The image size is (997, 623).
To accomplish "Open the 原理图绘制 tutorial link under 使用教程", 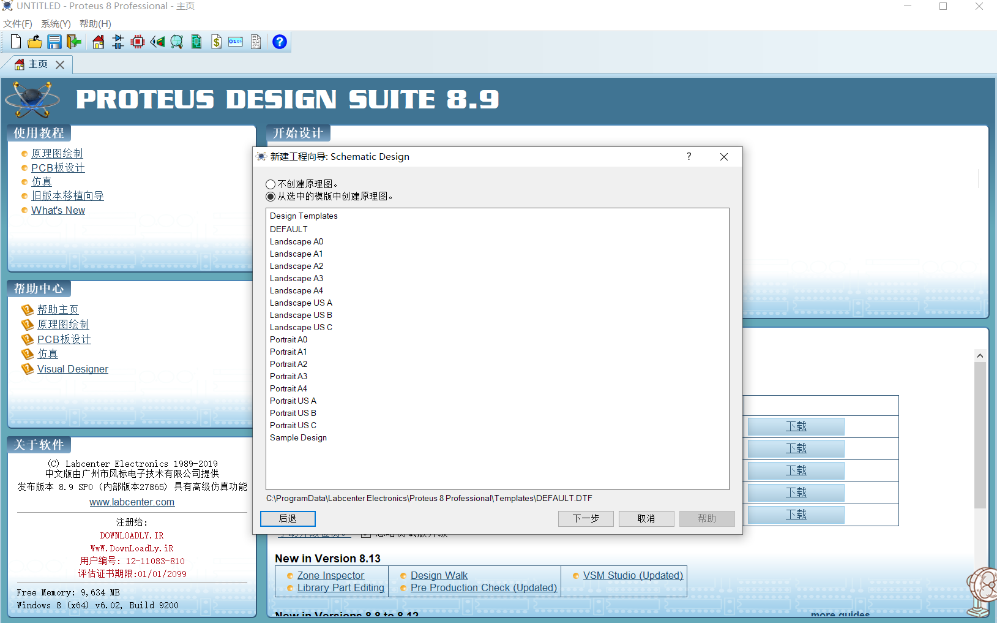I will [57, 153].
